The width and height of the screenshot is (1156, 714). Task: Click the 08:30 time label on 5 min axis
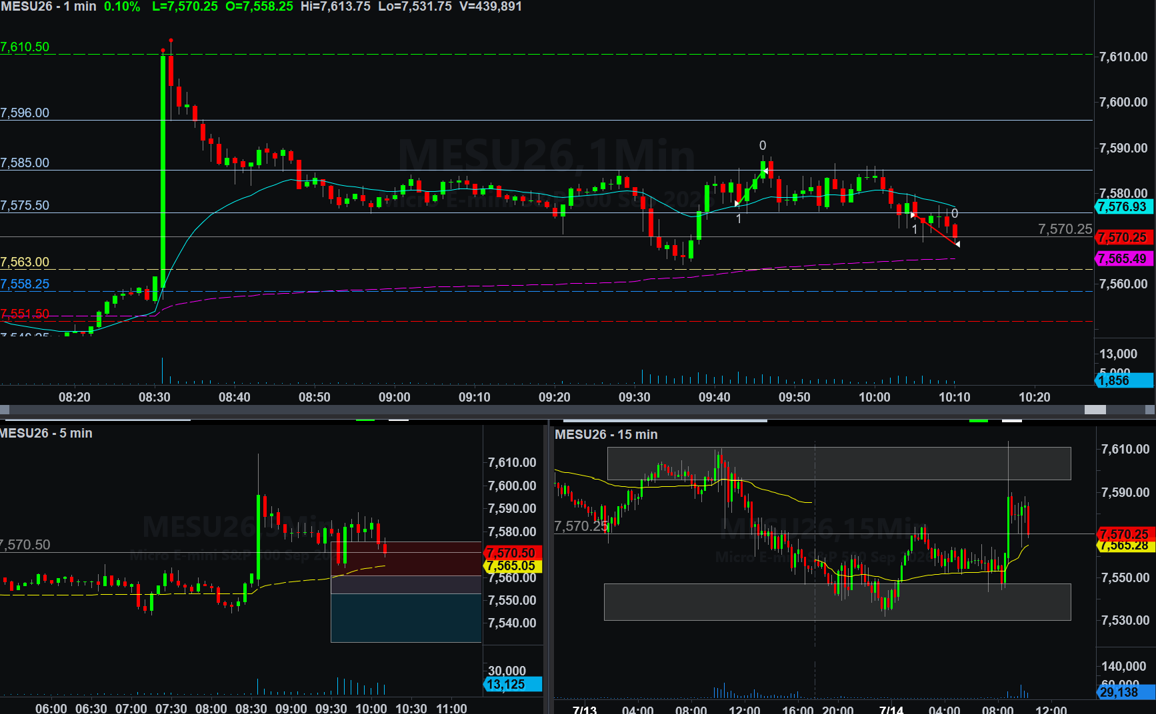pyautogui.click(x=251, y=708)
